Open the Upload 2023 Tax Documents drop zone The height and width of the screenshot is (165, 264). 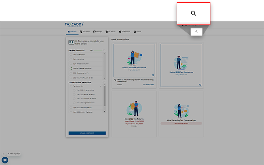[181, 65]
